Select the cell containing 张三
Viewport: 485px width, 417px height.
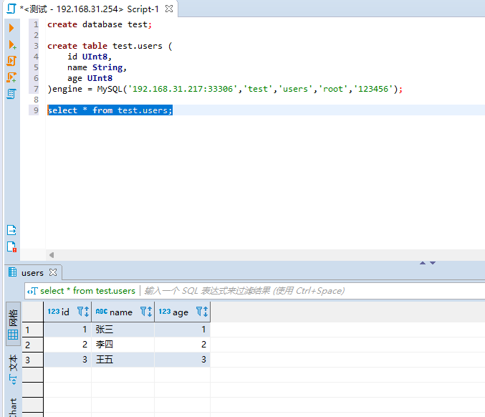123,330
